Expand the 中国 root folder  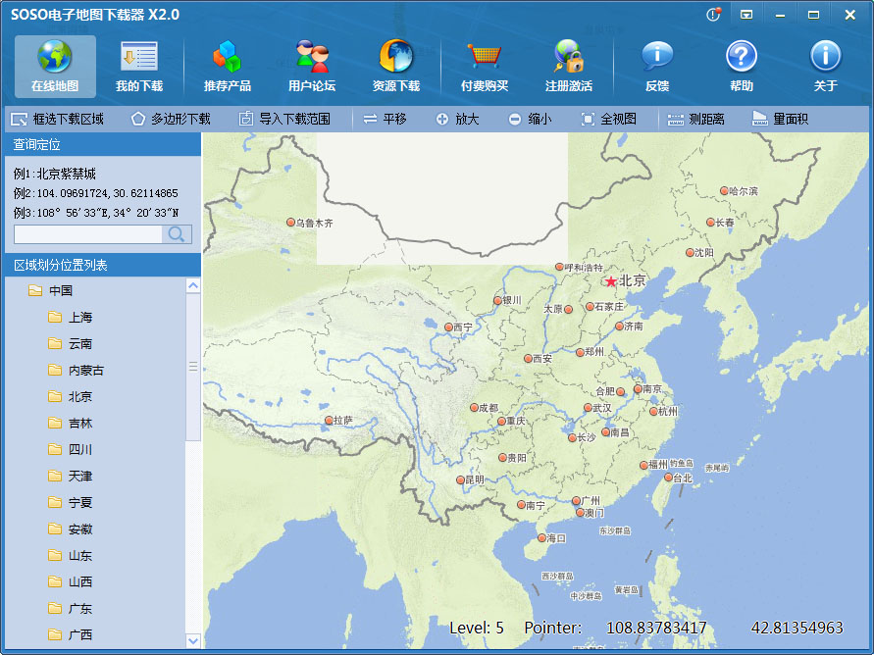pos(50,291)
